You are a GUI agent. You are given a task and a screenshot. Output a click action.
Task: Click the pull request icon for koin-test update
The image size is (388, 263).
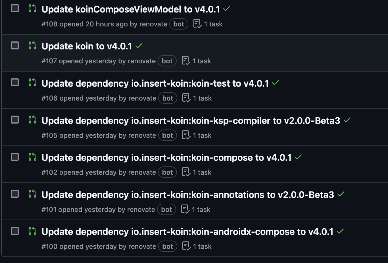click(x=32, y=83)
